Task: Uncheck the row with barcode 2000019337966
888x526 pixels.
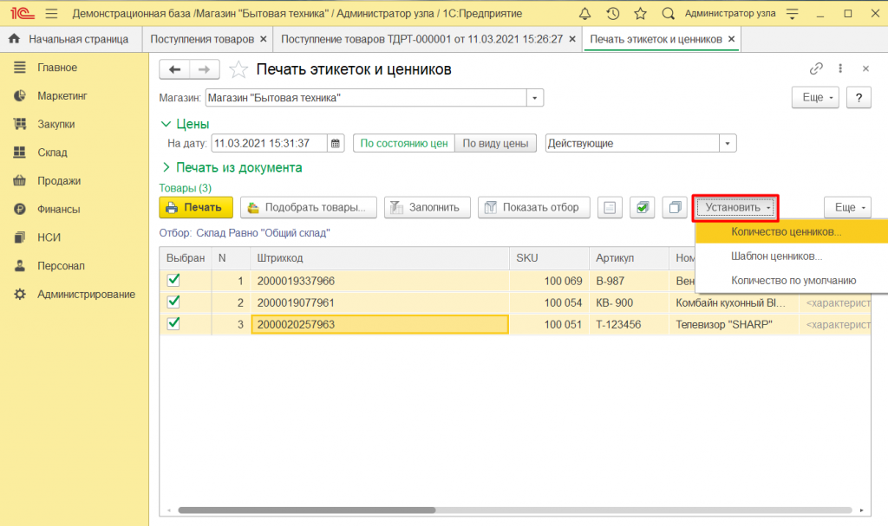Action: click(x=173, y=280)
